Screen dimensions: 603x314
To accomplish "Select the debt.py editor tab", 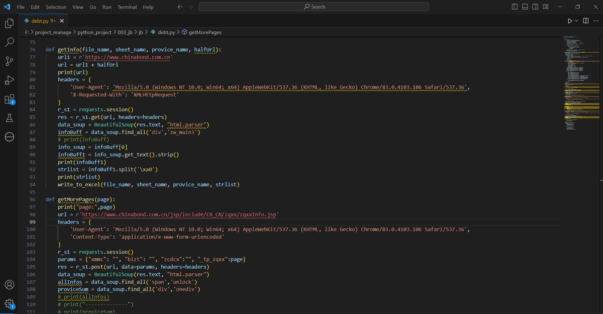I will pos(43,21).
